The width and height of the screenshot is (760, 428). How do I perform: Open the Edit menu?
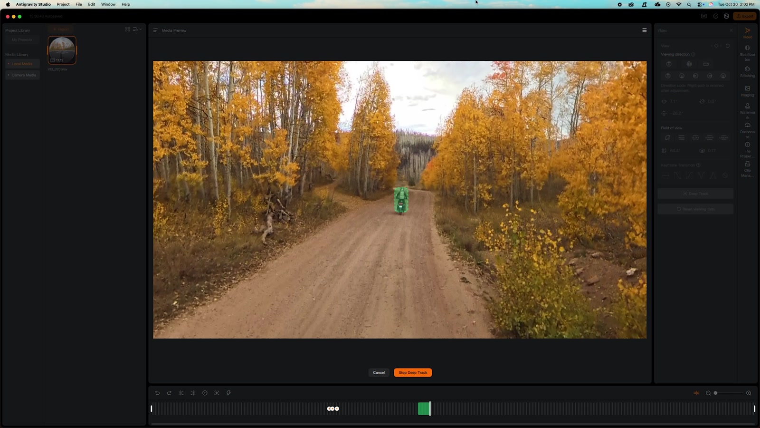(x=92, y=4)
